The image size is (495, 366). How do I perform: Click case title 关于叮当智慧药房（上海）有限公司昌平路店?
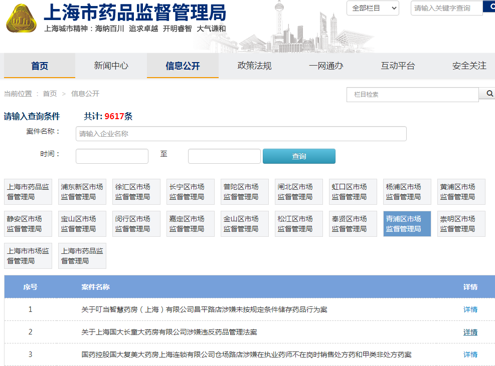tap(204, 309)
